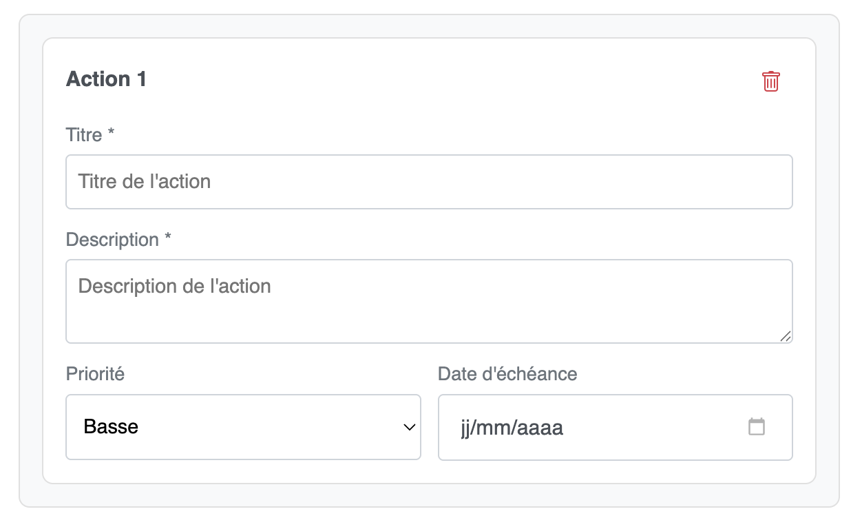Focus the Titre input field

coord(429,182)
